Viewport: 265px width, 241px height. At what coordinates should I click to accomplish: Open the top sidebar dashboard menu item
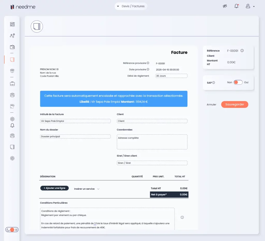(x=12, y=24)
